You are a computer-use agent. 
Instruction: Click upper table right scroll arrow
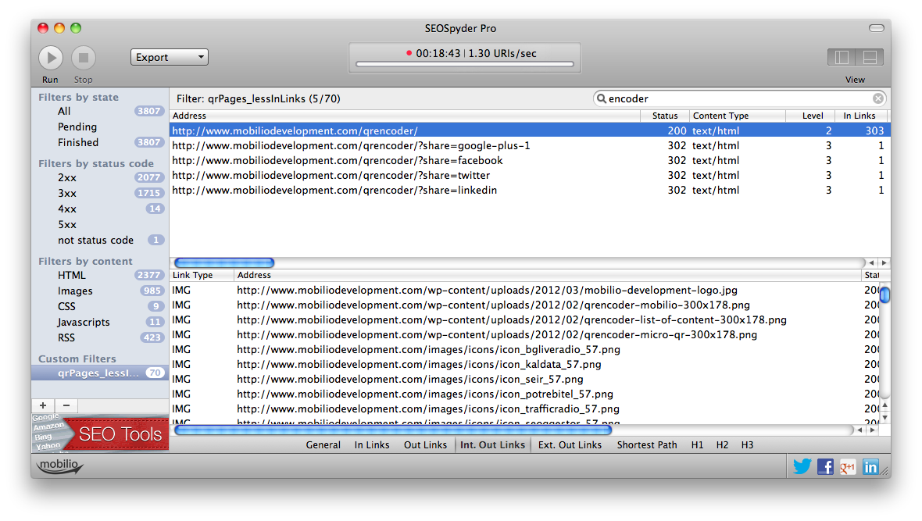click(x=884, y=263)
